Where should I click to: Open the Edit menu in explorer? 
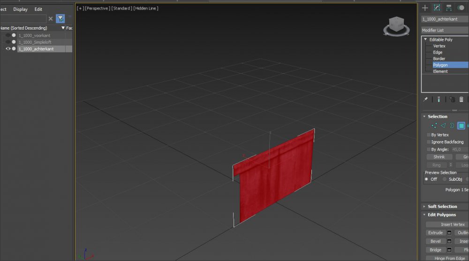click(38, 9)
